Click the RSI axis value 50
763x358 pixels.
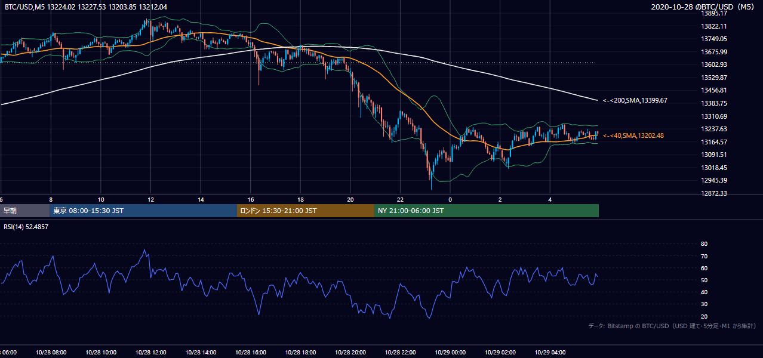click(704, 280)
